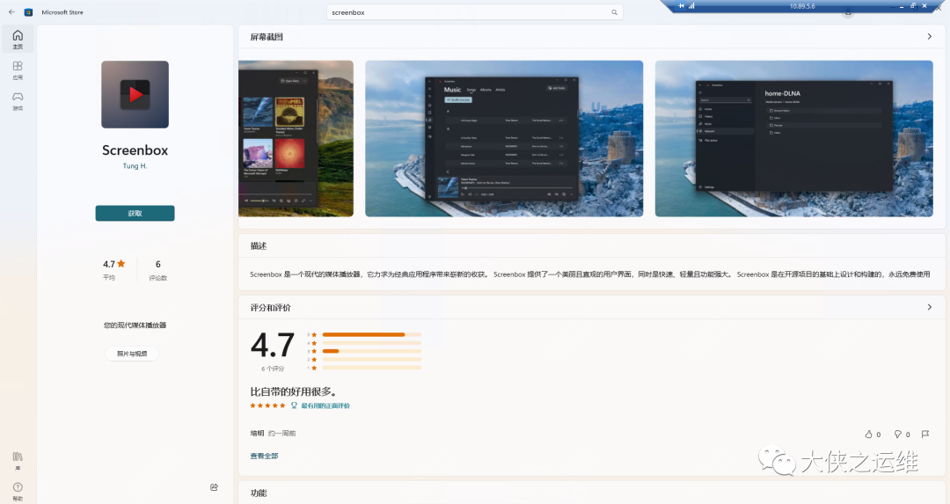Viewport: 950px width, 504px height.
Task: Click the 4.7 average rating star
Action: 121,264
